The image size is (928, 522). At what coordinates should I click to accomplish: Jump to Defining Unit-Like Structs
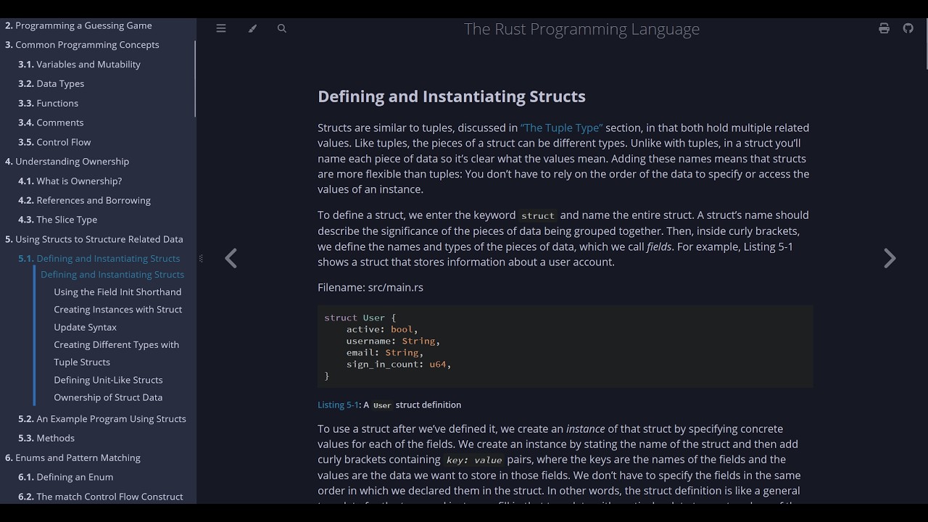point(108,380)
